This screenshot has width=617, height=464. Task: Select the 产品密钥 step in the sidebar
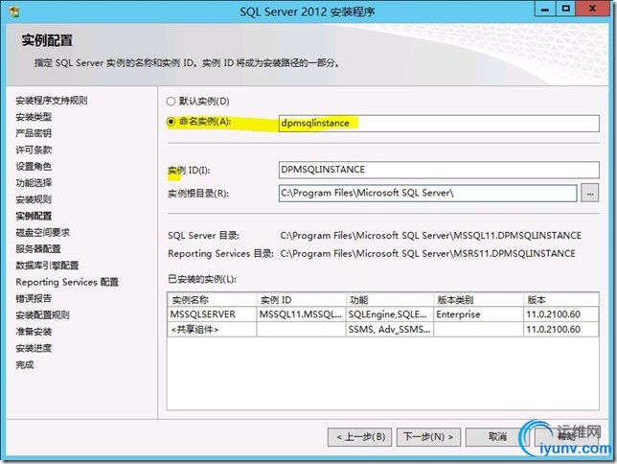34,133
